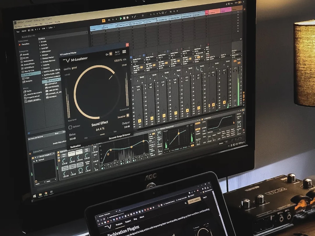Toggle track 7 activator button
Screen dimensions: 315x236
(176, 113)
